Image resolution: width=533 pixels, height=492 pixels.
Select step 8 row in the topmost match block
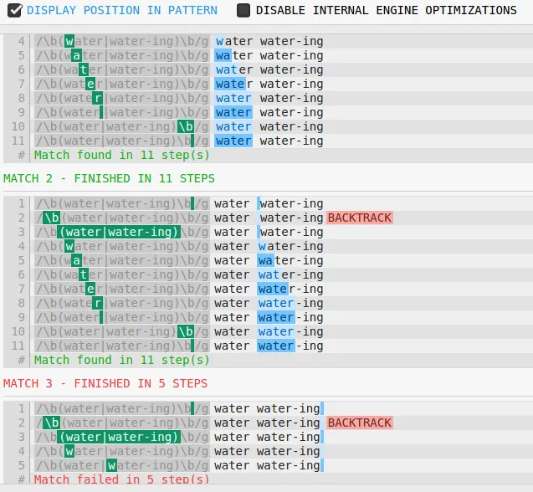[x=269, y=98]
